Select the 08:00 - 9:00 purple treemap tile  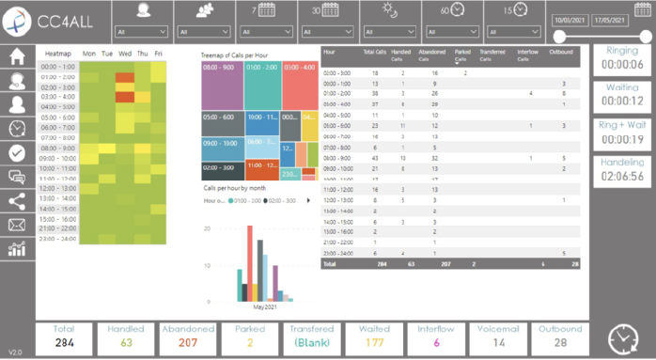tap(223, 86)
